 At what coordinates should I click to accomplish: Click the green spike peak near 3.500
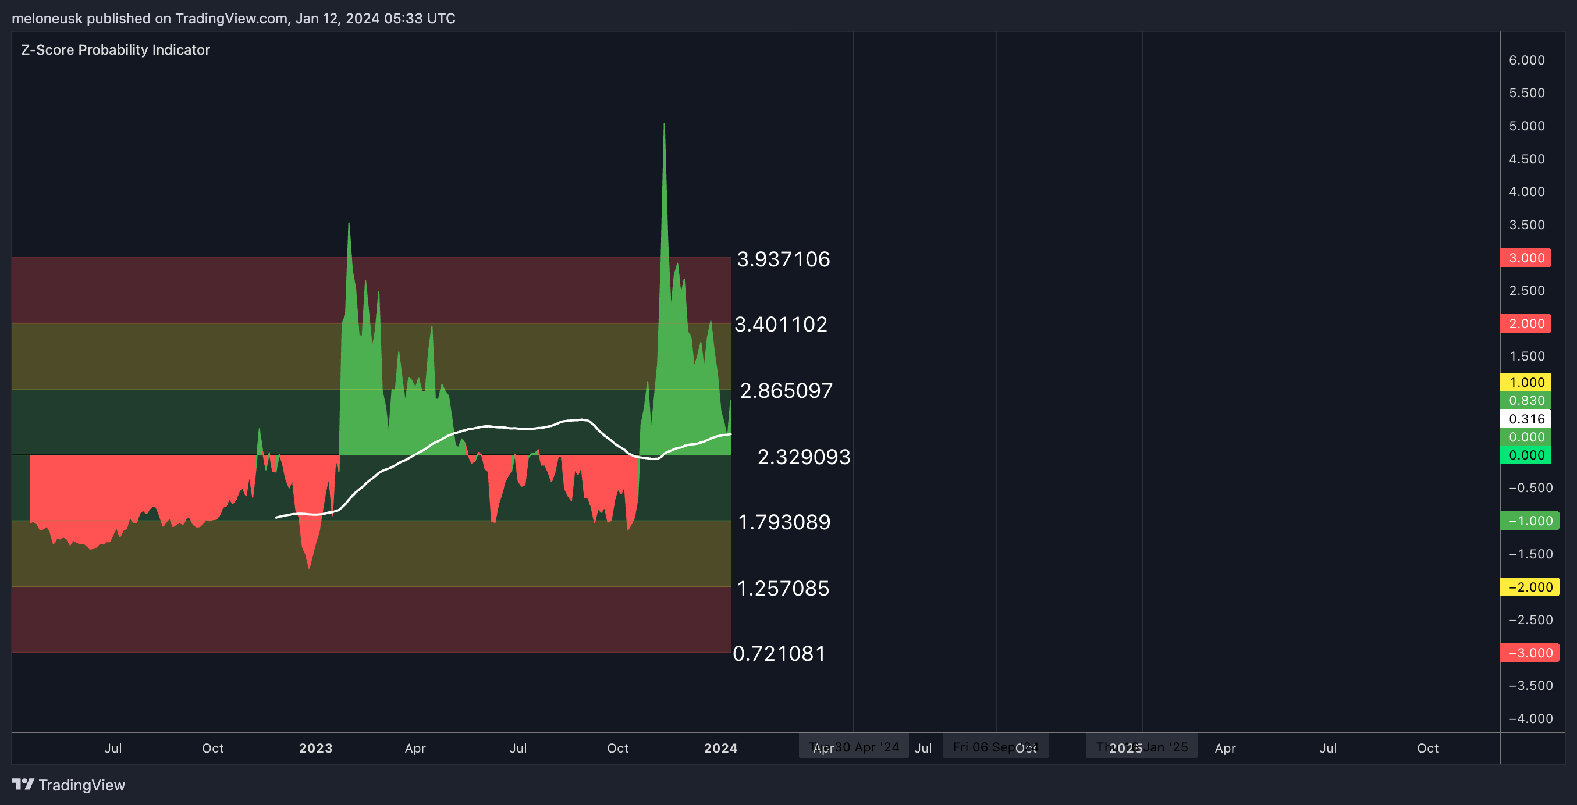click(x=349, y=226)
